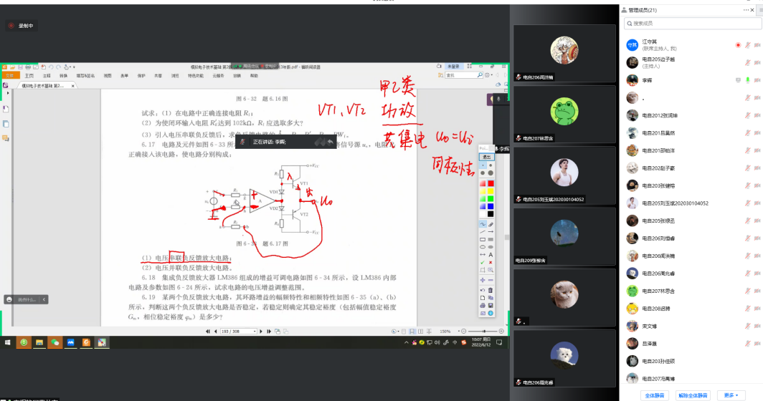
Task: Click the Windows Start button
Action: click(x=7, y=343)
